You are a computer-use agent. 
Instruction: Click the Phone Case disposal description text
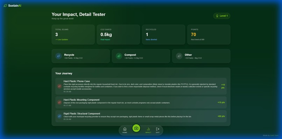140,86
